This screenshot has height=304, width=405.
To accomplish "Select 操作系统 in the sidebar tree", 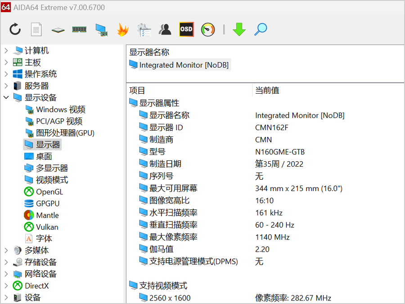I will (x=40, y=74).
